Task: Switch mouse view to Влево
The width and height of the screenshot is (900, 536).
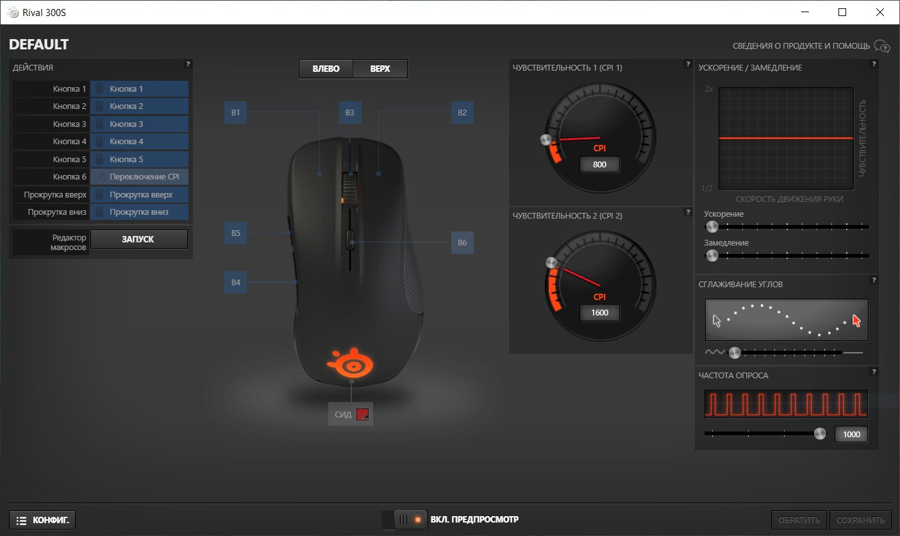Action: (x=326, y=69)
